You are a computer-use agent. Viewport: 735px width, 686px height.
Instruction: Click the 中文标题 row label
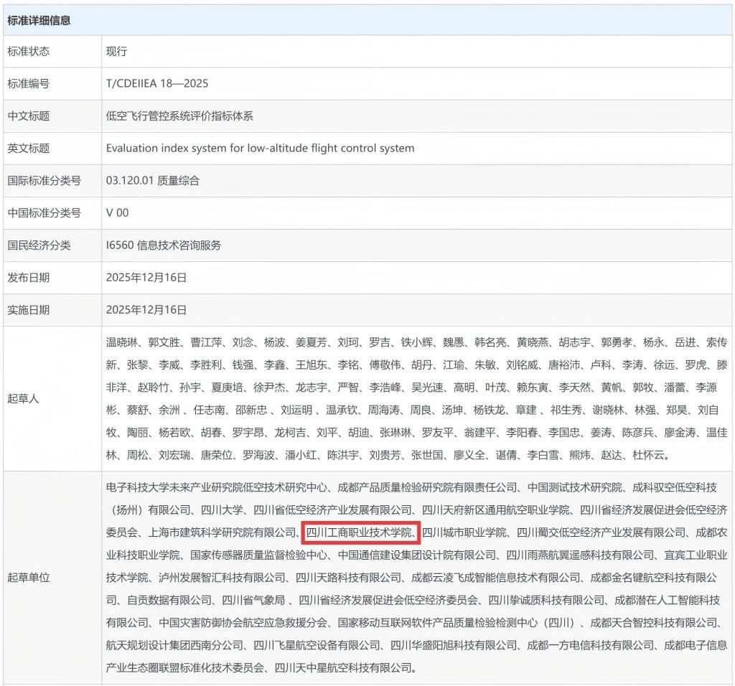pos(29,116)
